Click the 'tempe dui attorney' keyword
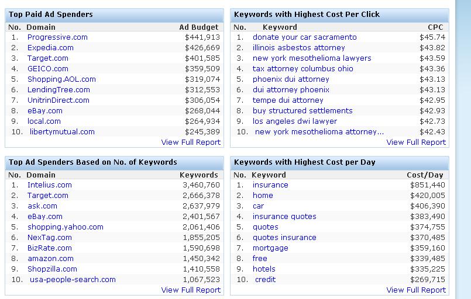This screenshot has height=299, width=471. pyautogui.click(x=288, y=100)
